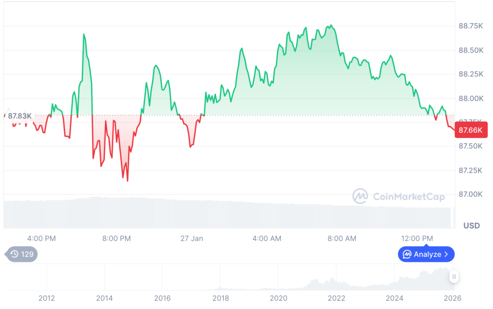Click the 12:00 PM time axis label

(417, 239)
